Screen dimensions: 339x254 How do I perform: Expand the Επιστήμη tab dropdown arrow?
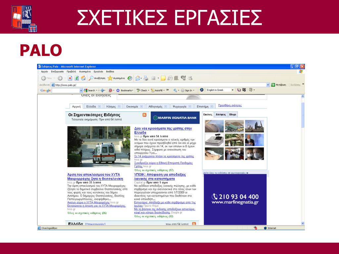click(x=212, y=106)
